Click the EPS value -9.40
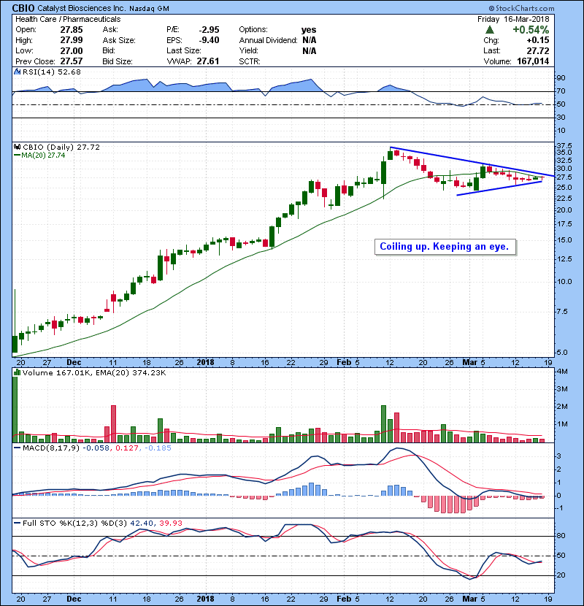Image resolution: width=584 pixels, height=606 pixels. pos(209,40)
